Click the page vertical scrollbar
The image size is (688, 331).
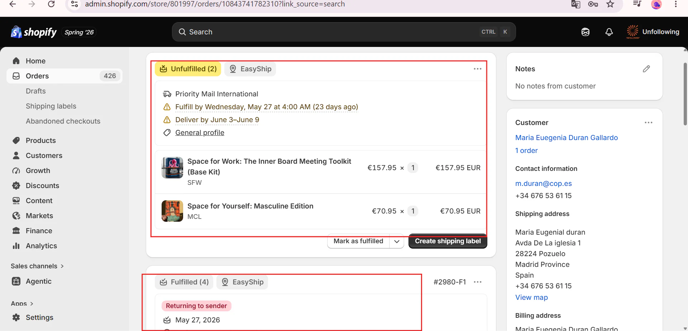coord(685,94)
